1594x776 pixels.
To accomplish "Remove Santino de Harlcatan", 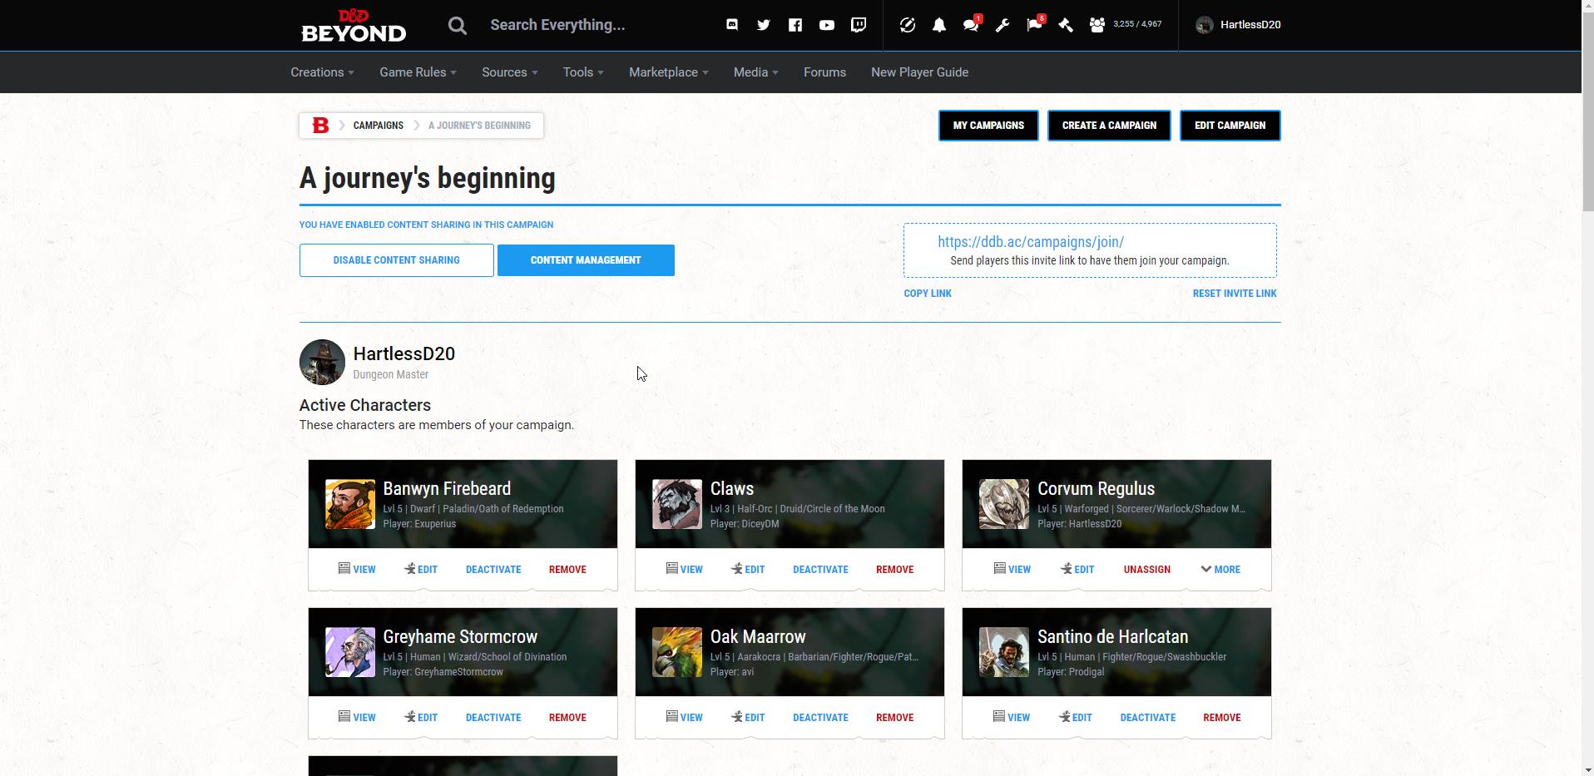I will point(1221,718).
